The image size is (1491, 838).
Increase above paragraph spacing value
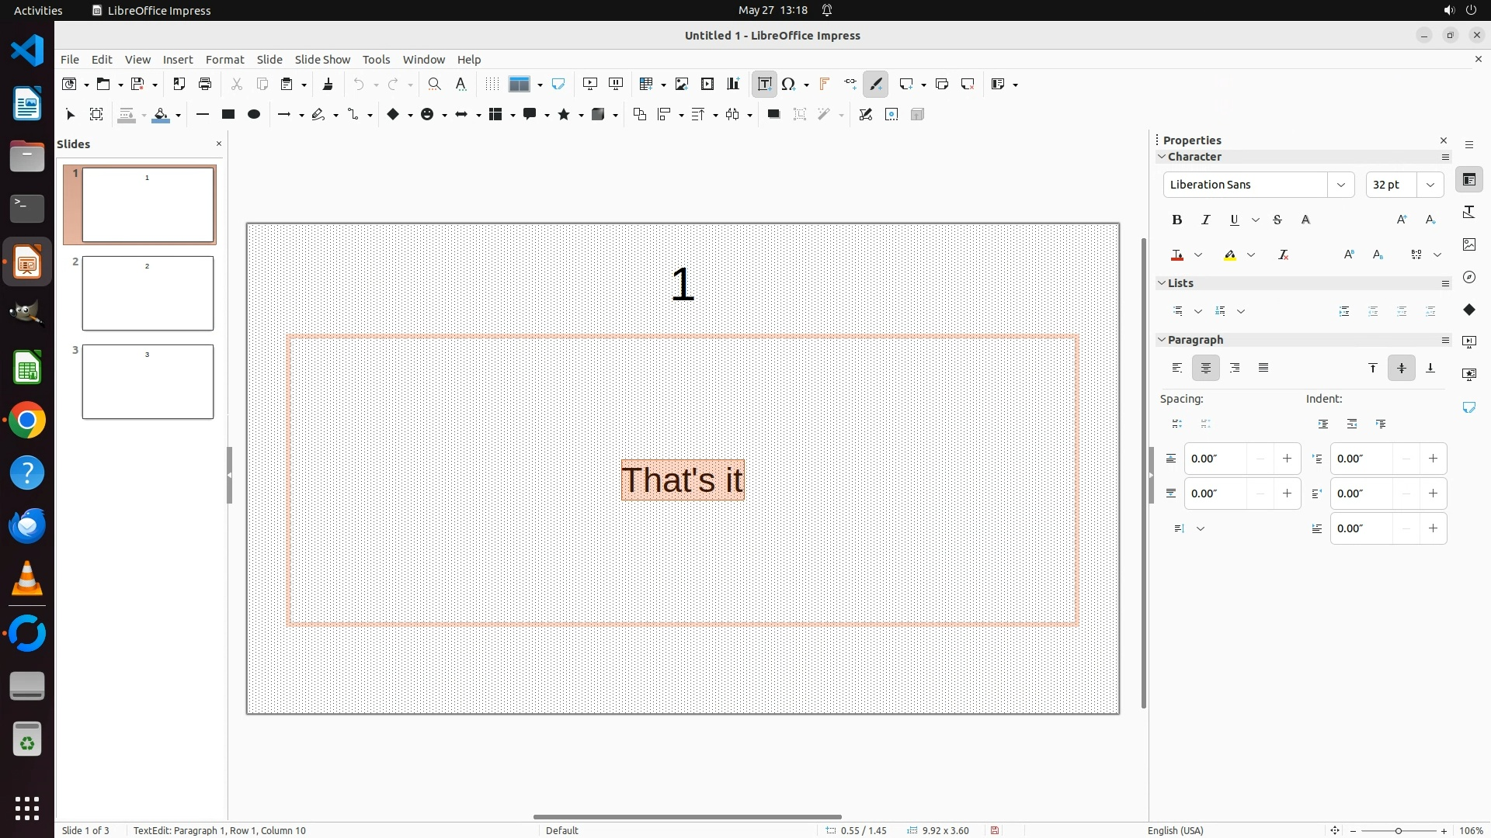coord(1287,459)
